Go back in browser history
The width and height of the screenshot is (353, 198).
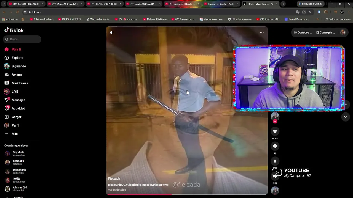(4, 12)
